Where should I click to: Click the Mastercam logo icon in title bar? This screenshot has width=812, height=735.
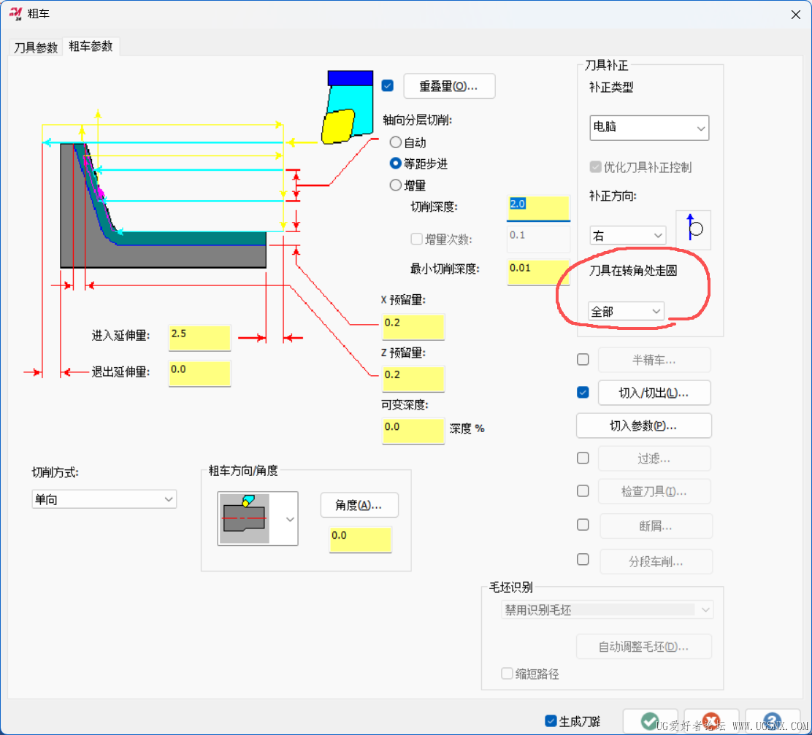point(15,14)
